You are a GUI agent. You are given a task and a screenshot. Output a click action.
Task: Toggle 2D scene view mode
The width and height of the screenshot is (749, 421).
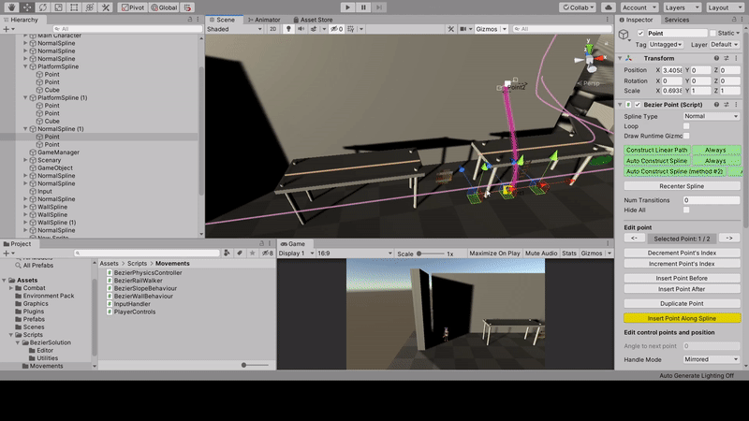point(272,29)
